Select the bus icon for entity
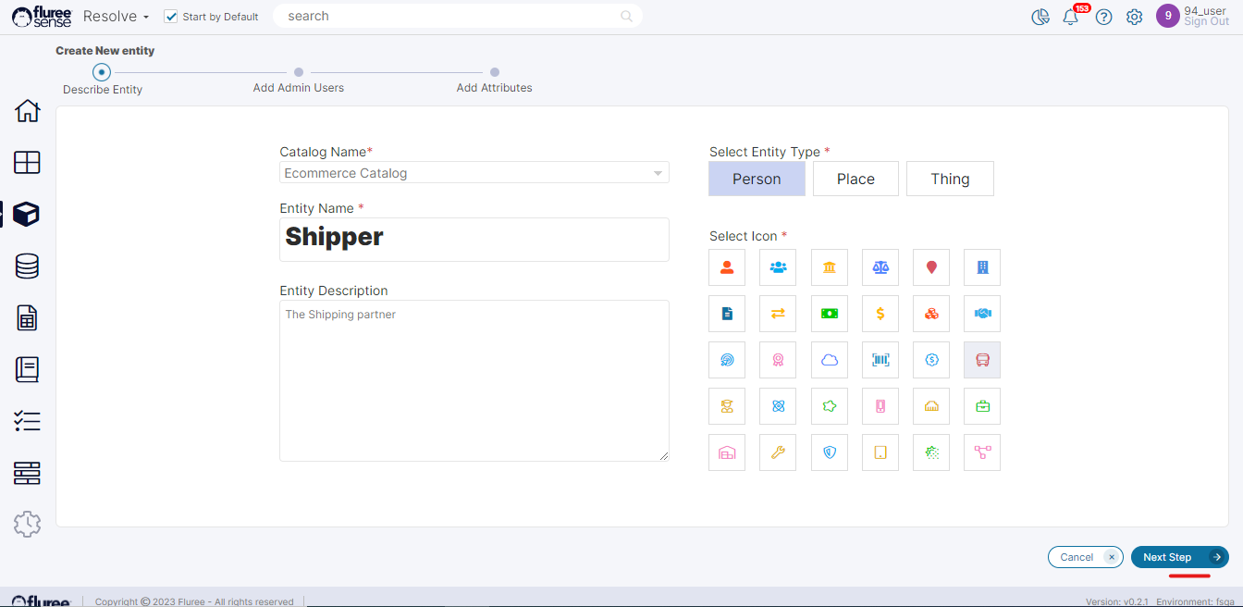The width and height of the screenshot is (1243, 607). [982, 360]
